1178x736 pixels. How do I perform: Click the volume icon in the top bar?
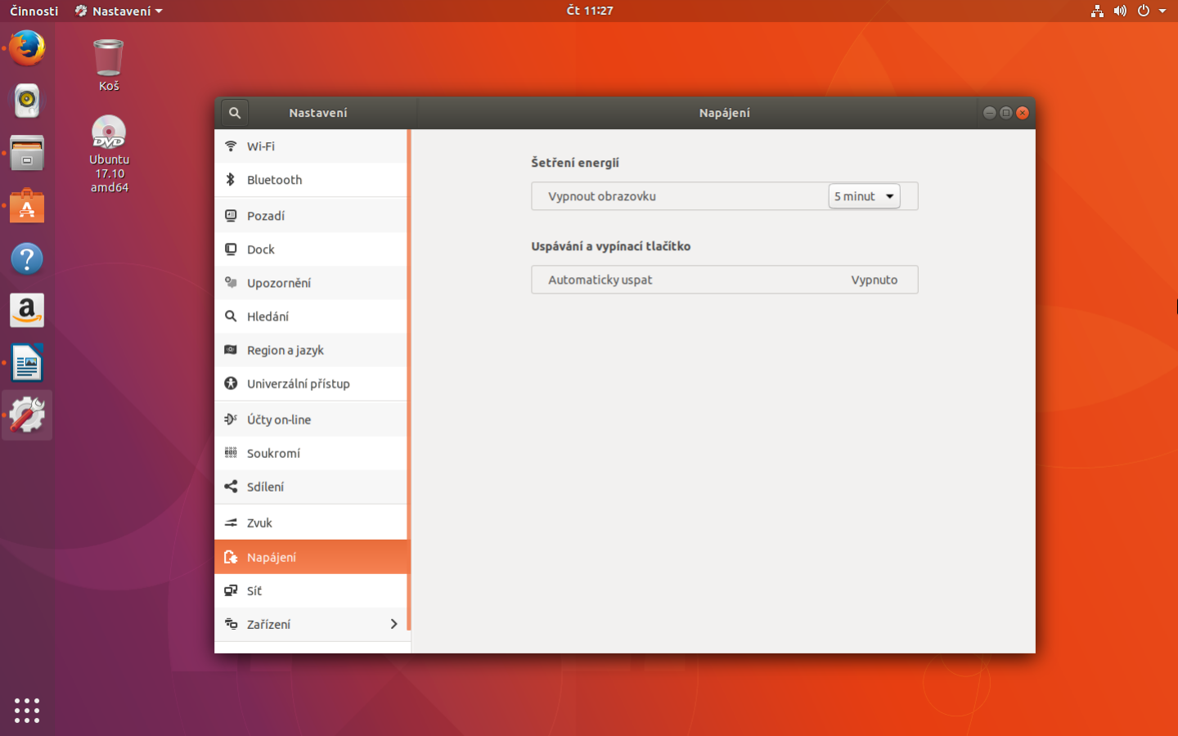pyautogui.click(x=1120, y=11)
